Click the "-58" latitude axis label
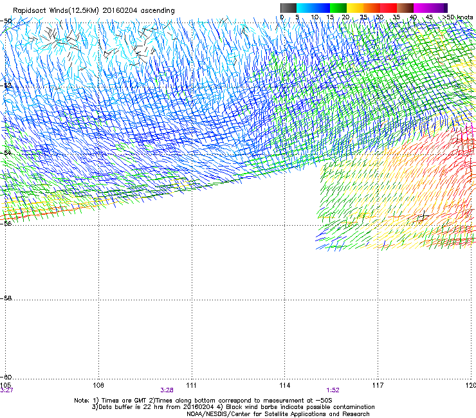The height and width of the screenshot is (418, 476). click(6, 298)
